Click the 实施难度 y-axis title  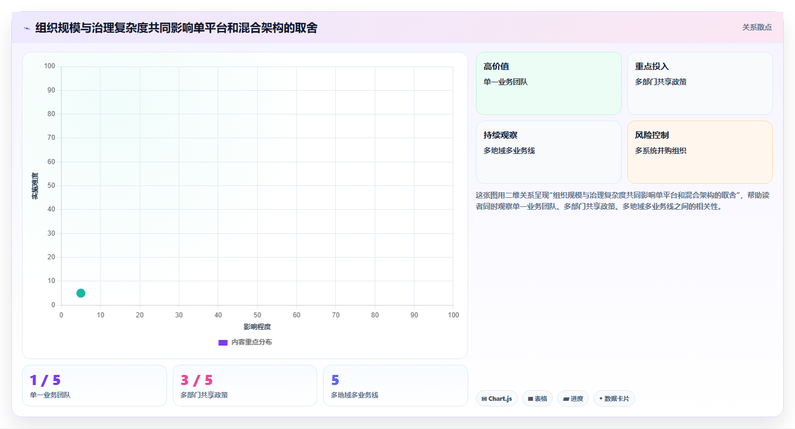point(35,185)
